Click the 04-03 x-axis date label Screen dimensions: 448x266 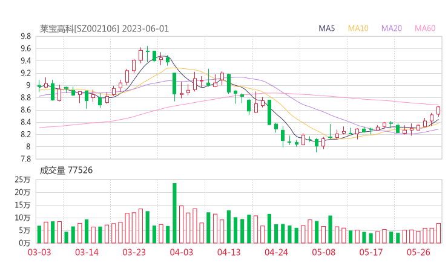pyautogui.click(x=181, y=252)
